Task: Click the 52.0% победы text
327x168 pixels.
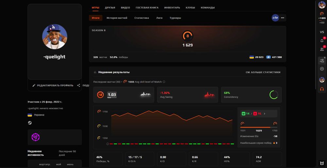Action: pyautogui.click(x=119, y=57)
